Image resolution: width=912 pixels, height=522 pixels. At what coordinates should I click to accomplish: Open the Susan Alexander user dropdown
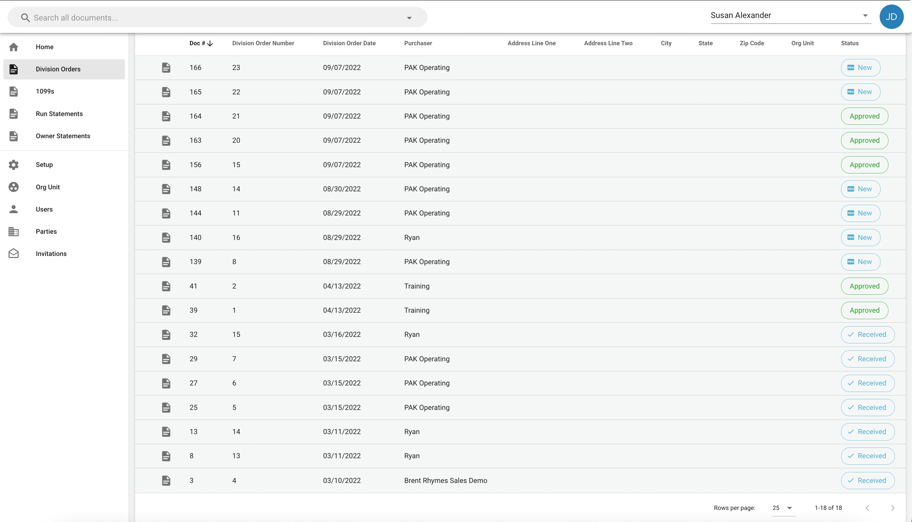coord(791,15)
